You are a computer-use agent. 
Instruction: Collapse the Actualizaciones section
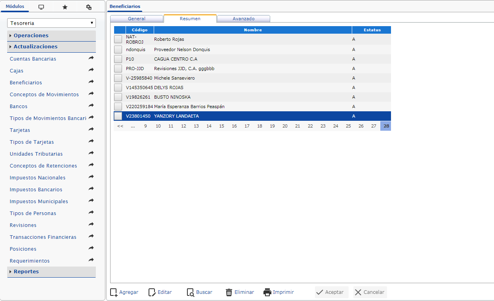coord(51,47)
